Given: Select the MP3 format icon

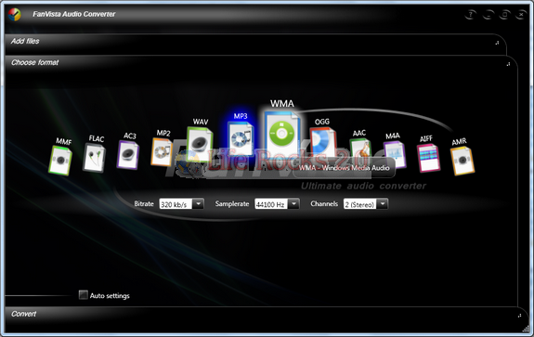Looking at the screenshot, I should [x=241, y=139].
